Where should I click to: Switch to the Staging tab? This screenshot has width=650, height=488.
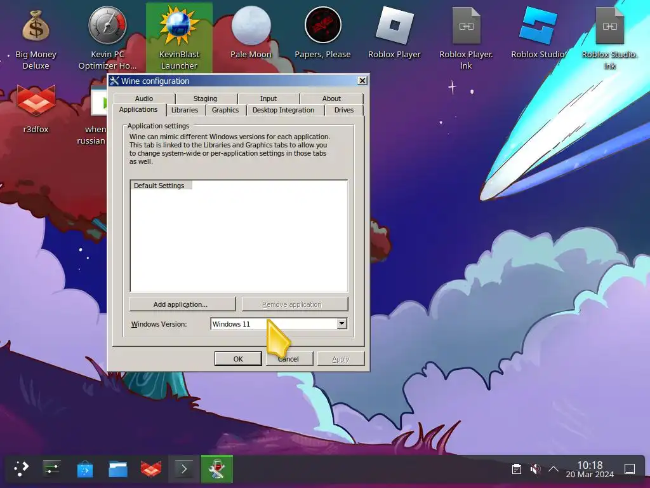coord(205,98)
